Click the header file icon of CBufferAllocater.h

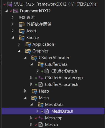click(41, 84)
